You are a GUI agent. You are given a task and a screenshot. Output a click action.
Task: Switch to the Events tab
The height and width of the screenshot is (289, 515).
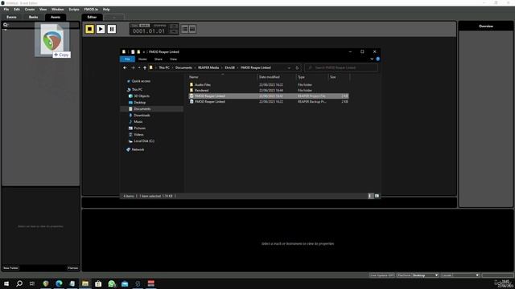tap(11, 17)
